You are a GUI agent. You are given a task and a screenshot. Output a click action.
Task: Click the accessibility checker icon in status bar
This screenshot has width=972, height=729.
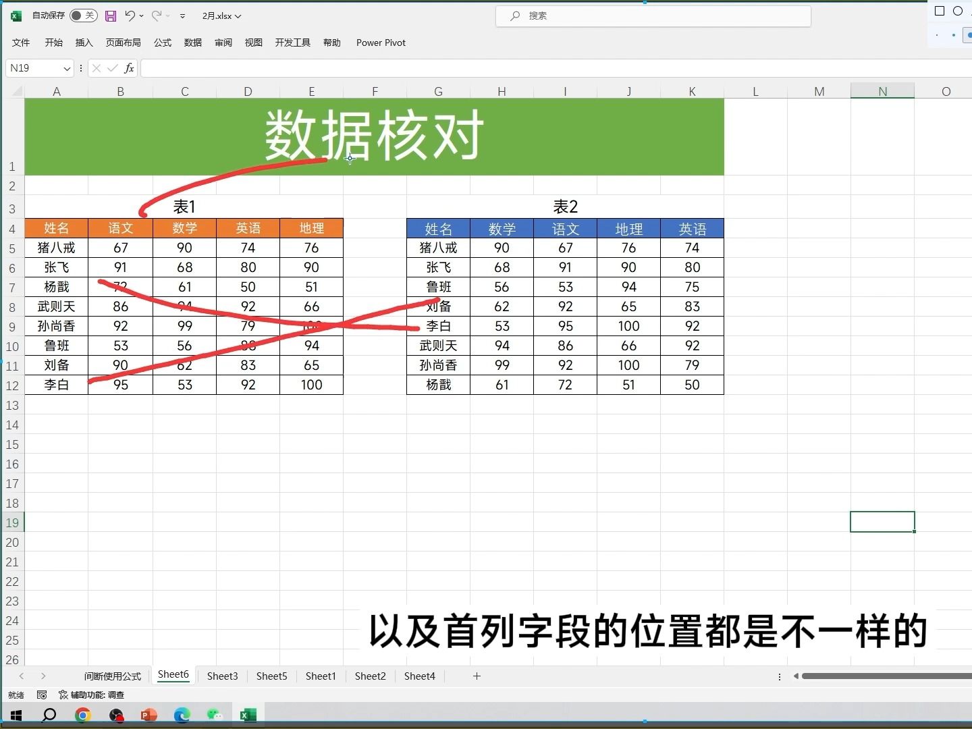[64, 695]
